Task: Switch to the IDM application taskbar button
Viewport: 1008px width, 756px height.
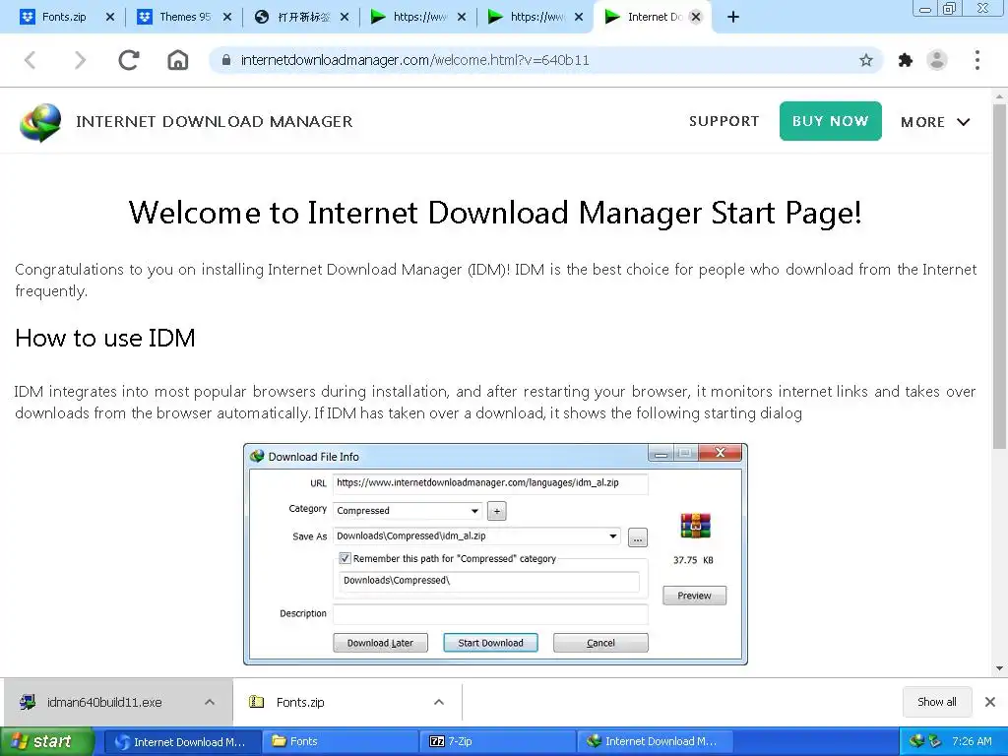Action: [655, 741]
